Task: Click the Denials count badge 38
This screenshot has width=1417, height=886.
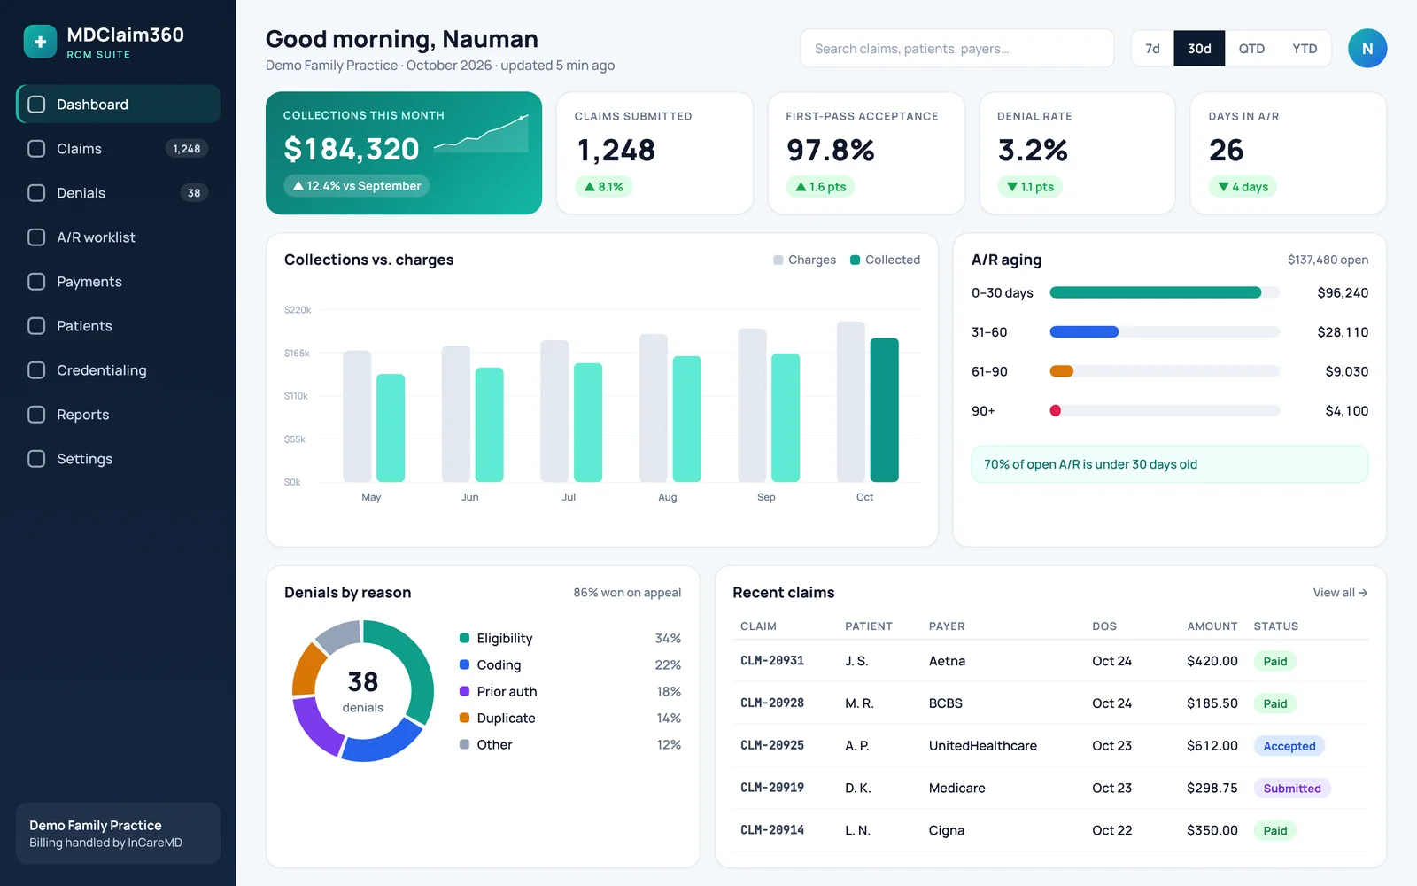Action: click(x=194, y=193)
